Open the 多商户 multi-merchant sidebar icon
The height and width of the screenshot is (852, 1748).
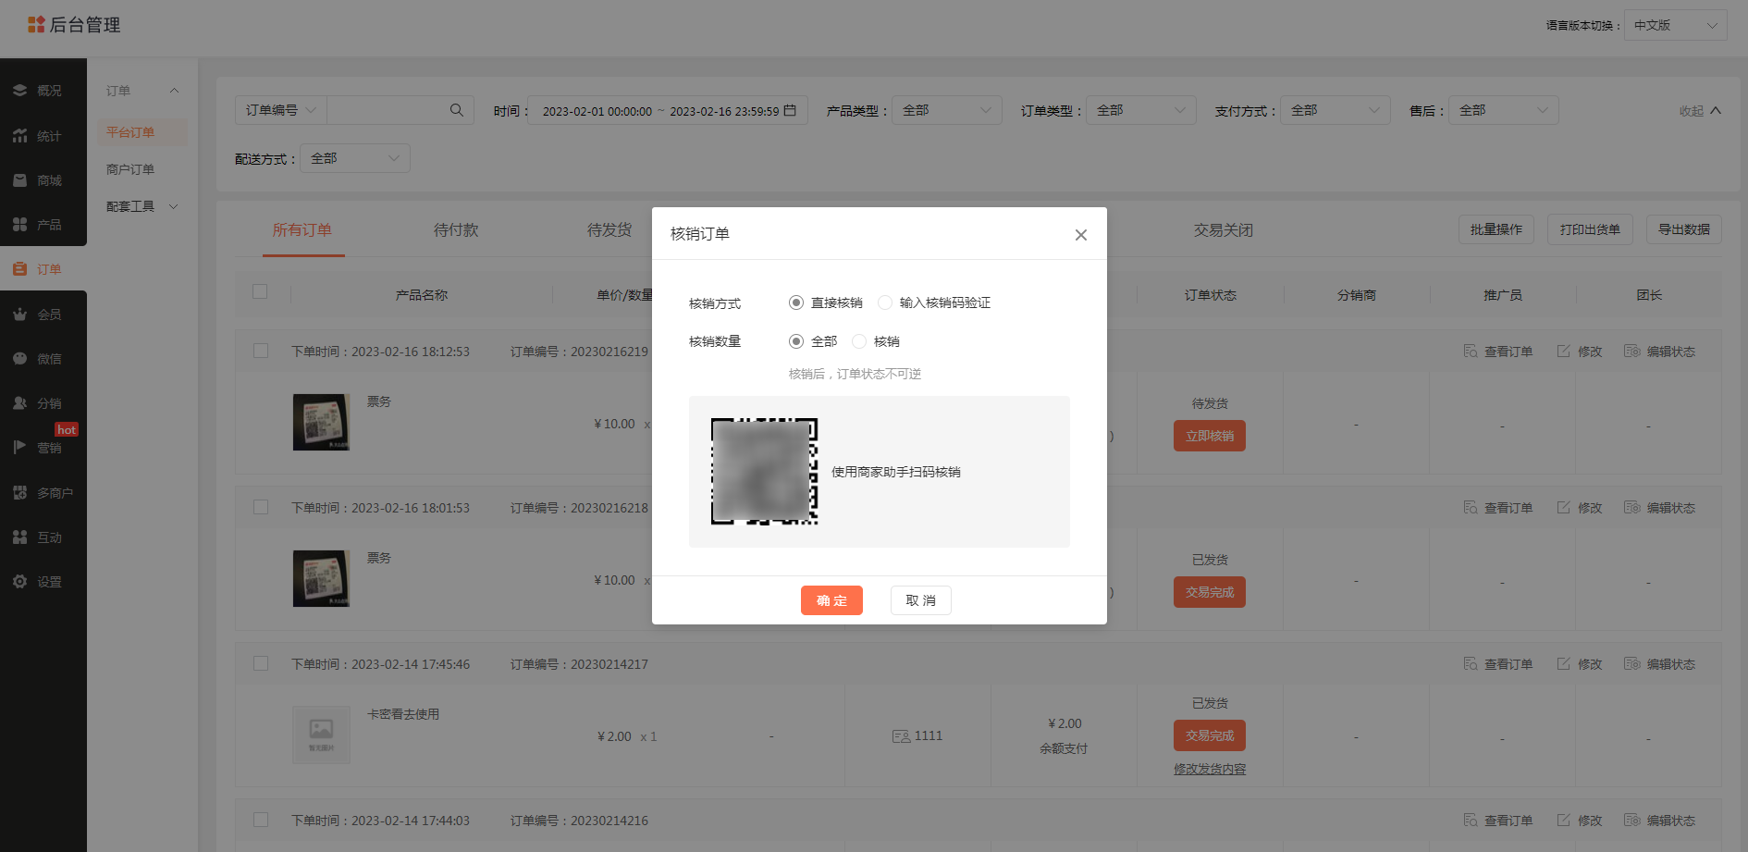coord(19,493)
